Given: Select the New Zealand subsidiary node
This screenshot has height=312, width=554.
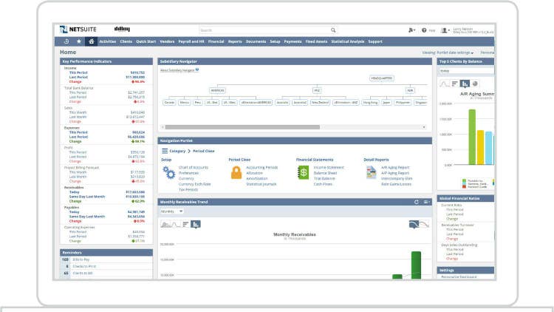Looking at the screenshot, I should 320,102.
